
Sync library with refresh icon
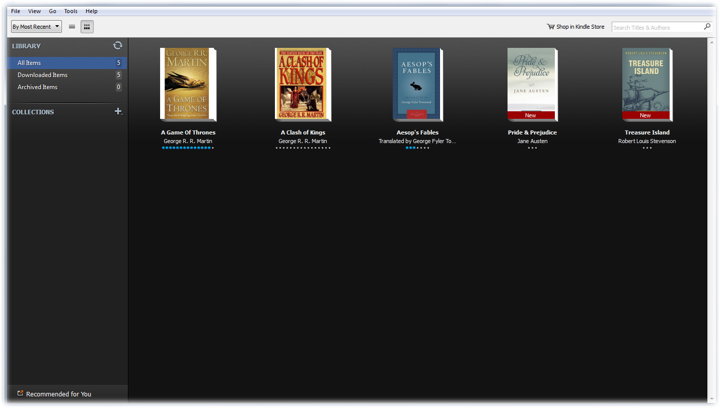(x=118, y=45)
